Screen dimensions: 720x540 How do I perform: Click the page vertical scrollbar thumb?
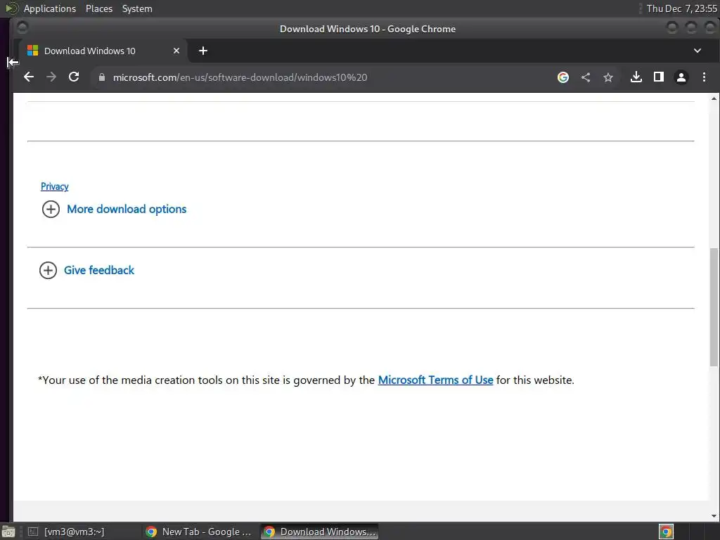click(x=714, y=307)
